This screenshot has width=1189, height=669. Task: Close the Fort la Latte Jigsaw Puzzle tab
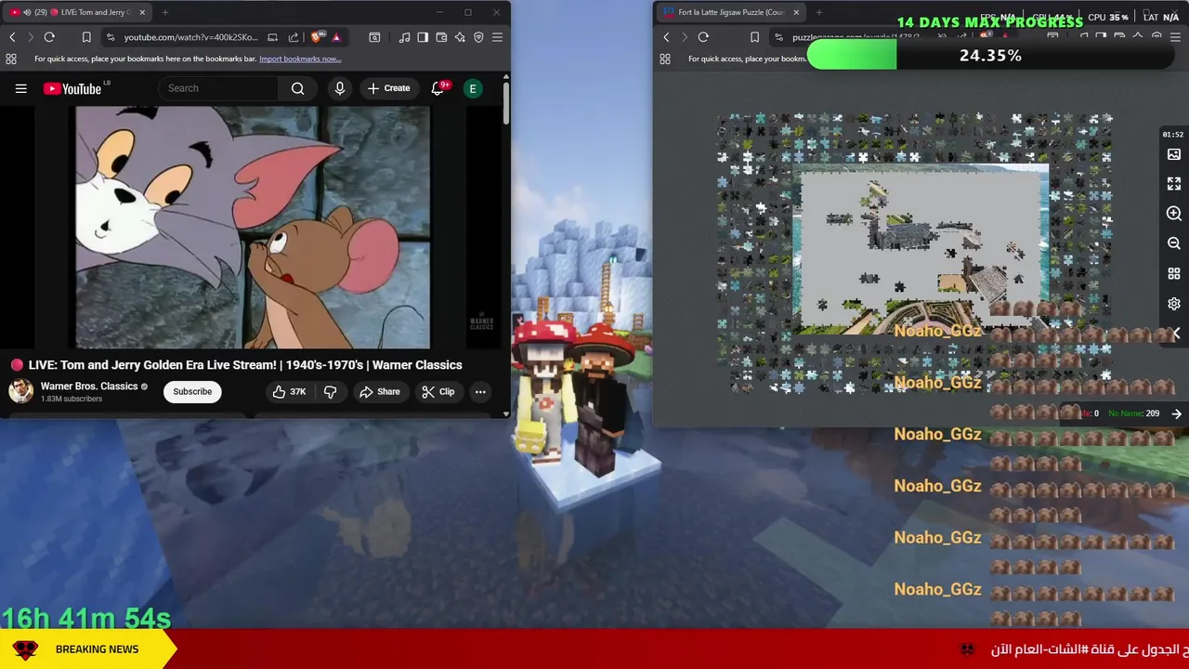click(796, 12)
